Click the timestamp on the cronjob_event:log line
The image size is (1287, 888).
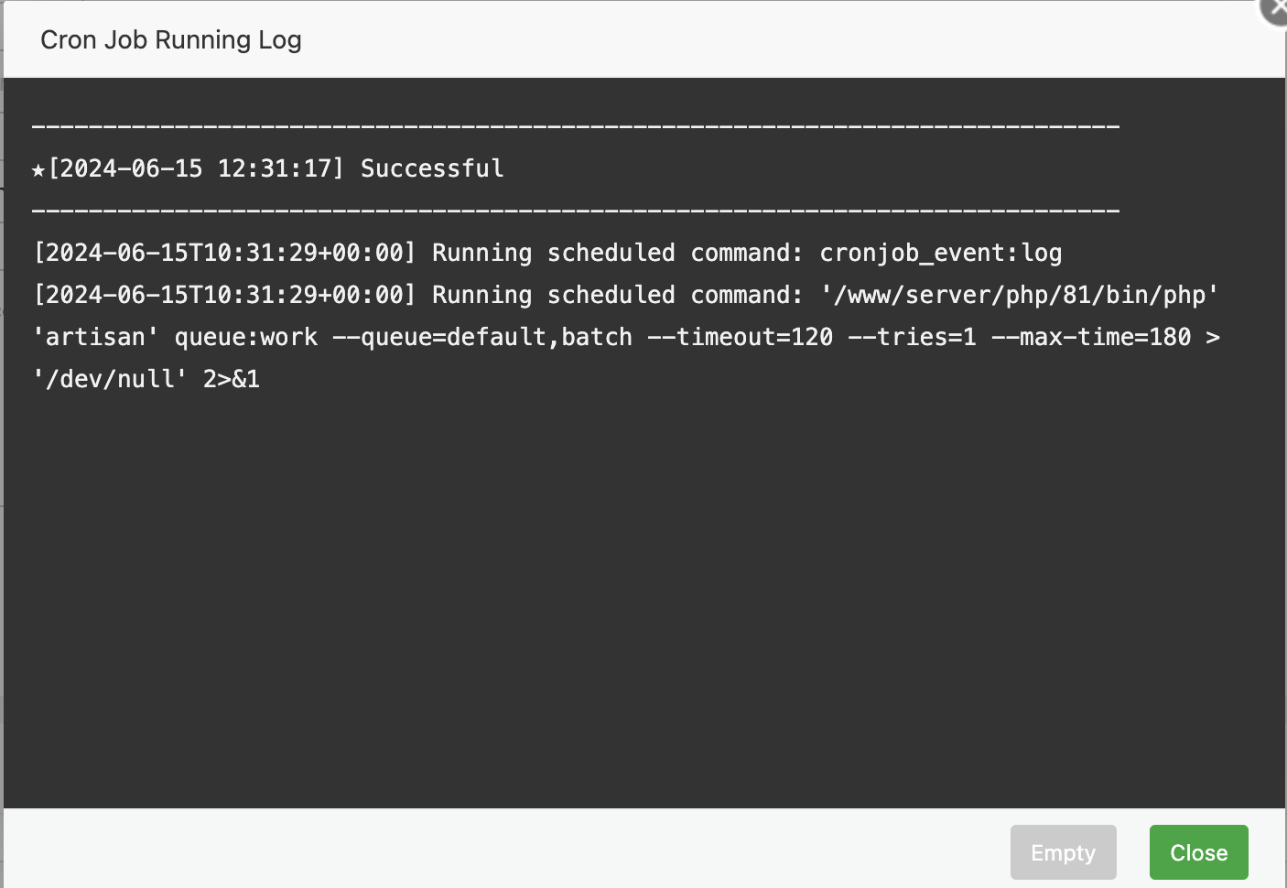pos(224,253)
